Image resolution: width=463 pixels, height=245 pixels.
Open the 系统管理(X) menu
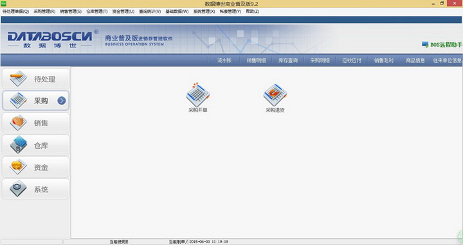tap(204, 12)
